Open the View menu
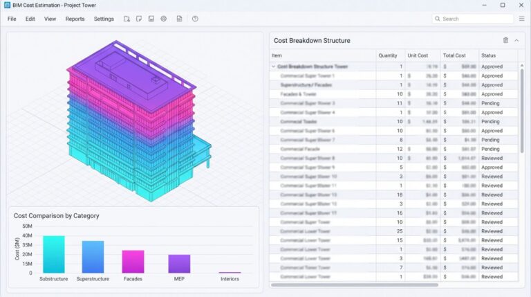The height and width of the screenshot is (297, 531). tap(50, 19)
